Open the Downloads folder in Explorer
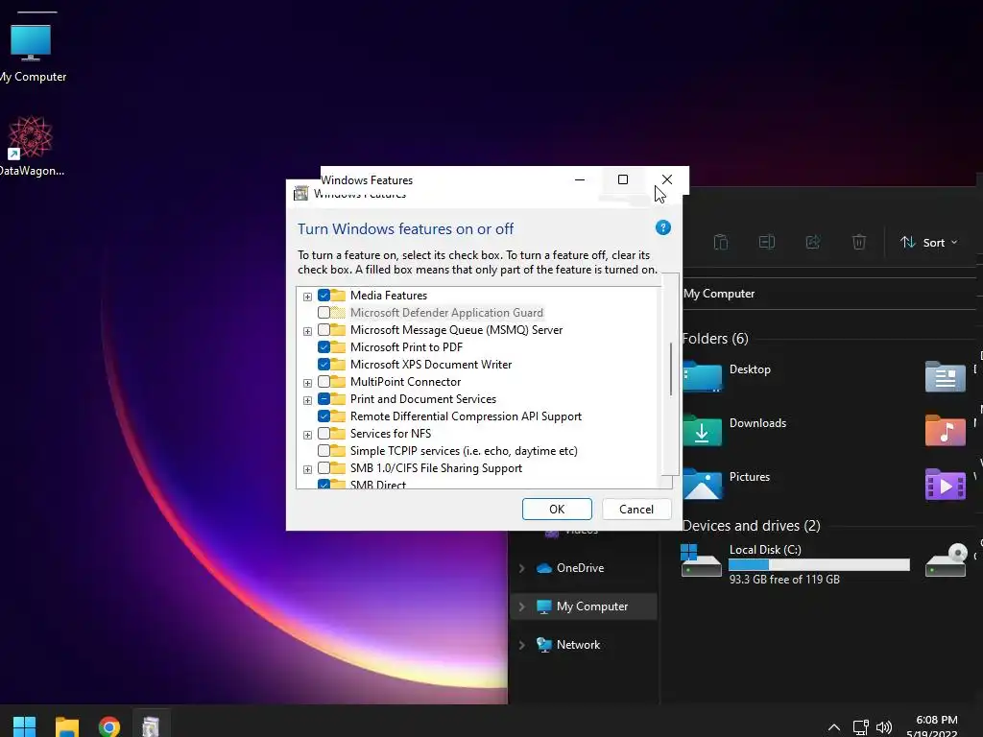Screen dimensions: 983x737 tap(734, 430)
